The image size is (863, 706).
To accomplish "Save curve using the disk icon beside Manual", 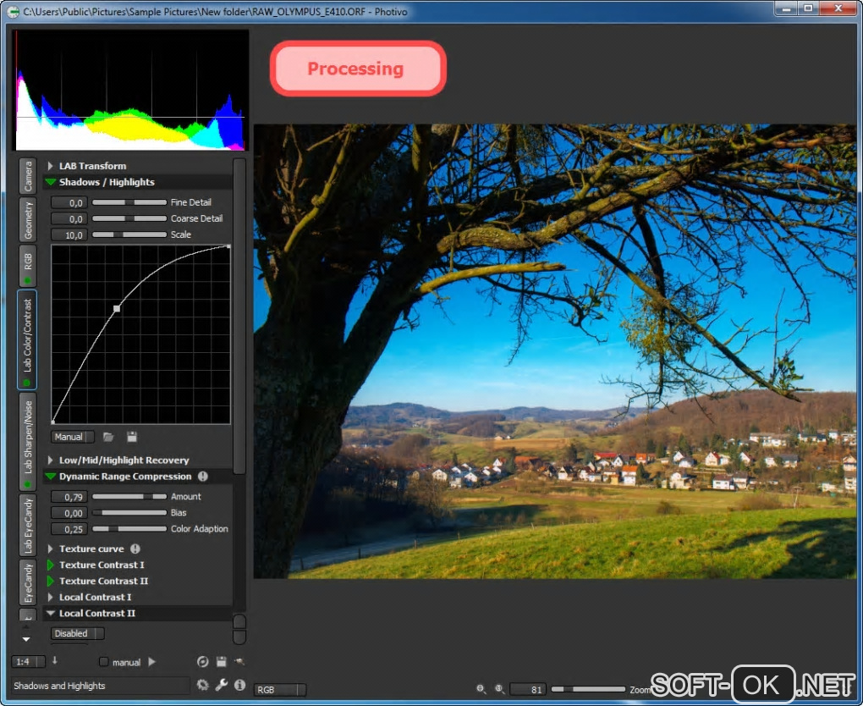I will click(131, 437).
